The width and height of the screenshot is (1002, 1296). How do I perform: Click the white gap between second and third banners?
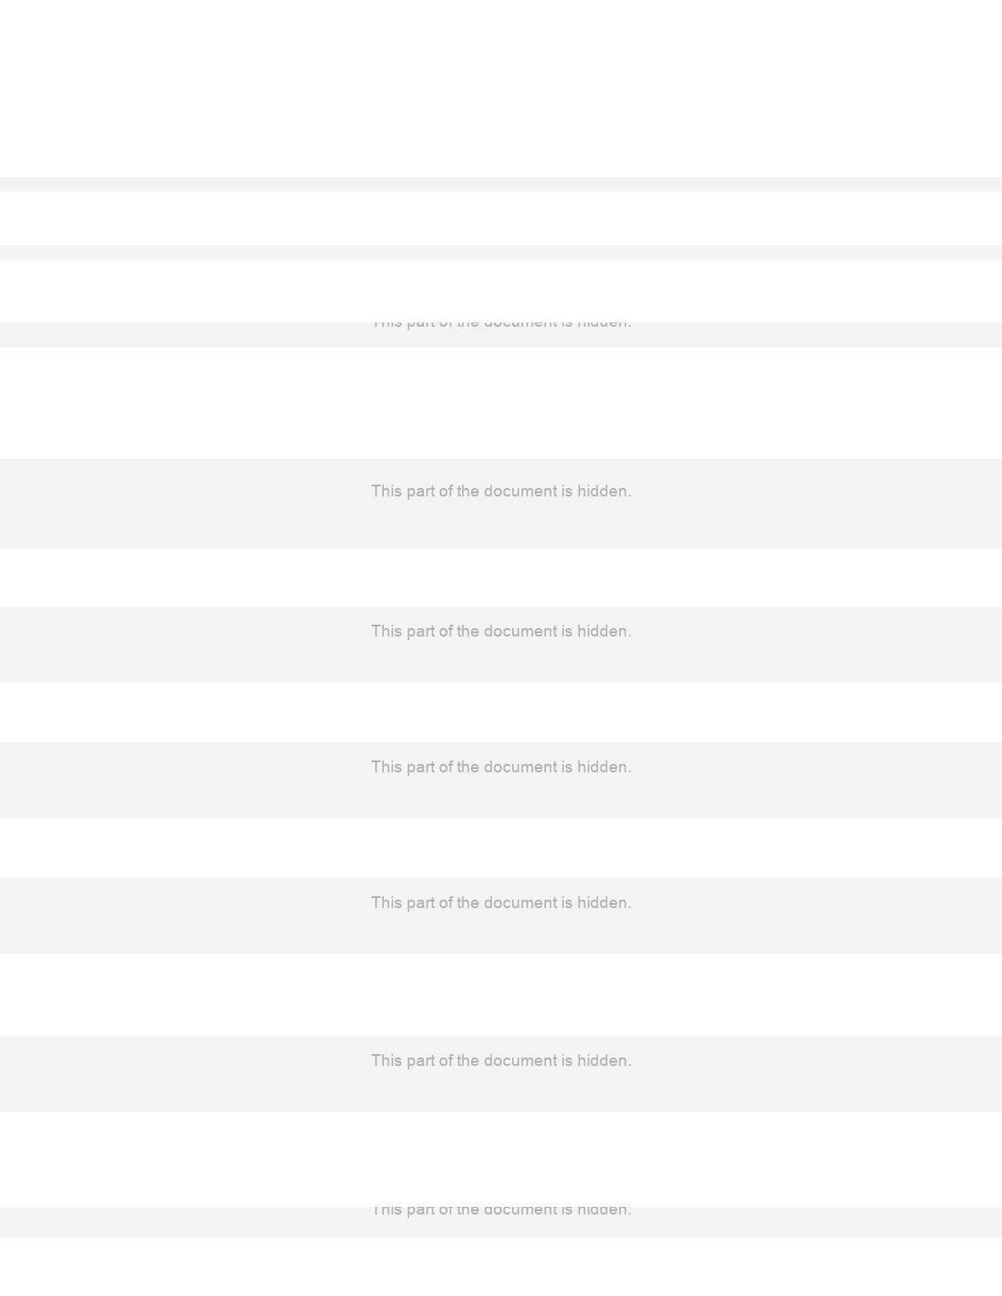coord(501,578)
